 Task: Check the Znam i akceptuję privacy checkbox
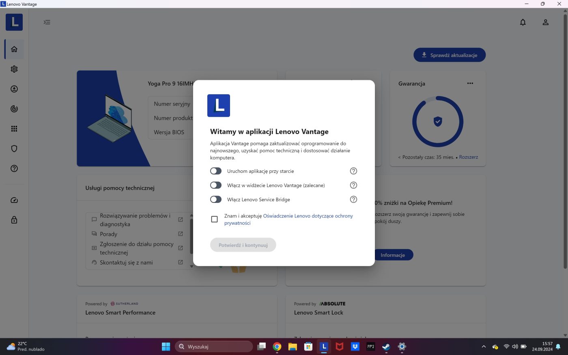click(x=215, y=219)
